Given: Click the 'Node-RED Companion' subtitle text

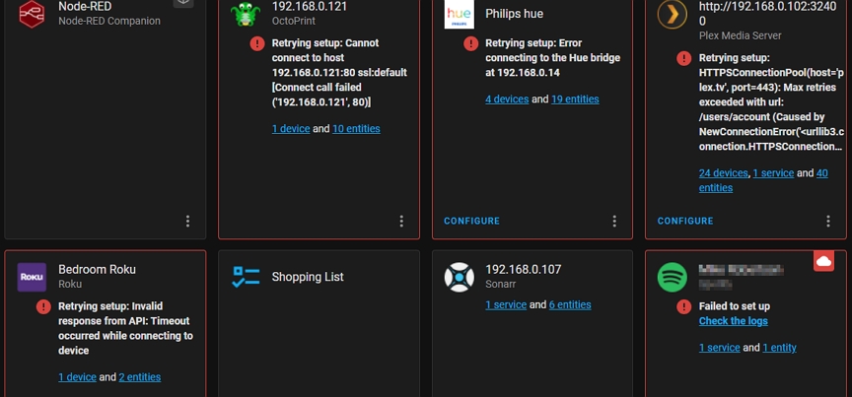Looking at the screenshot, I should click(109, 22).
